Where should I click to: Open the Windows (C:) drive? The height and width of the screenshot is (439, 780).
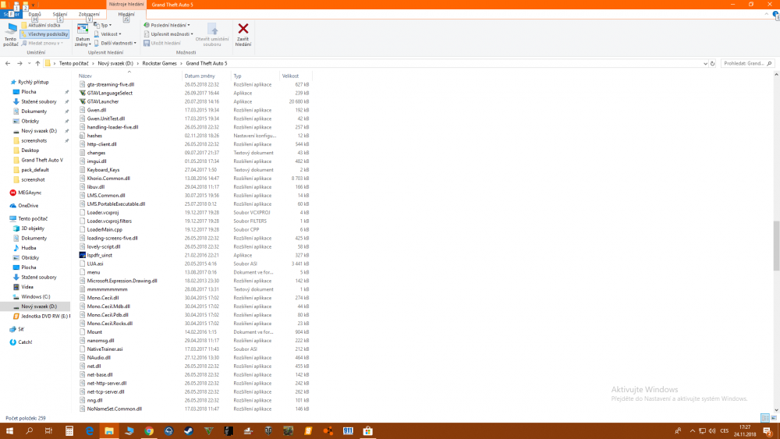tap(35, 297)
